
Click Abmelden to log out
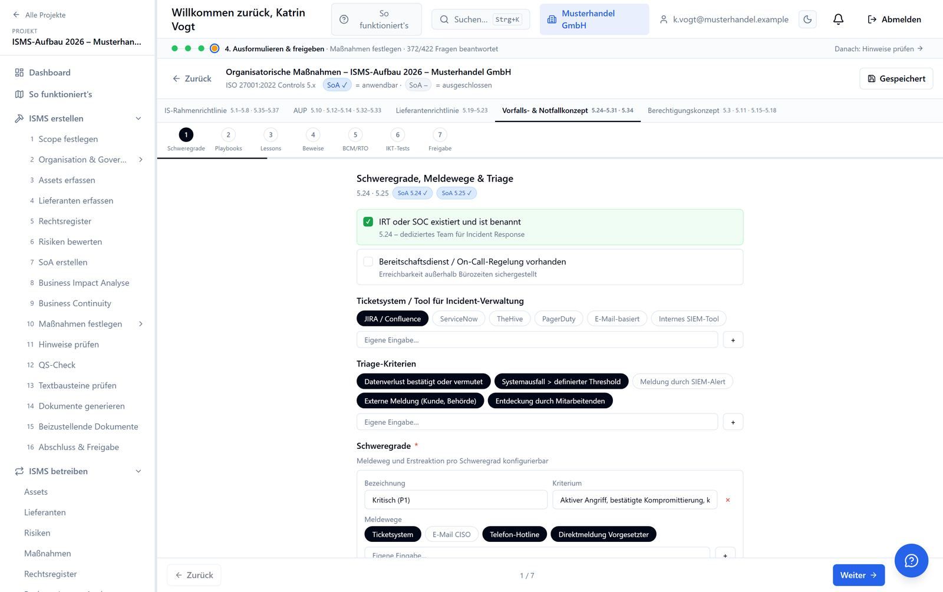894,19
